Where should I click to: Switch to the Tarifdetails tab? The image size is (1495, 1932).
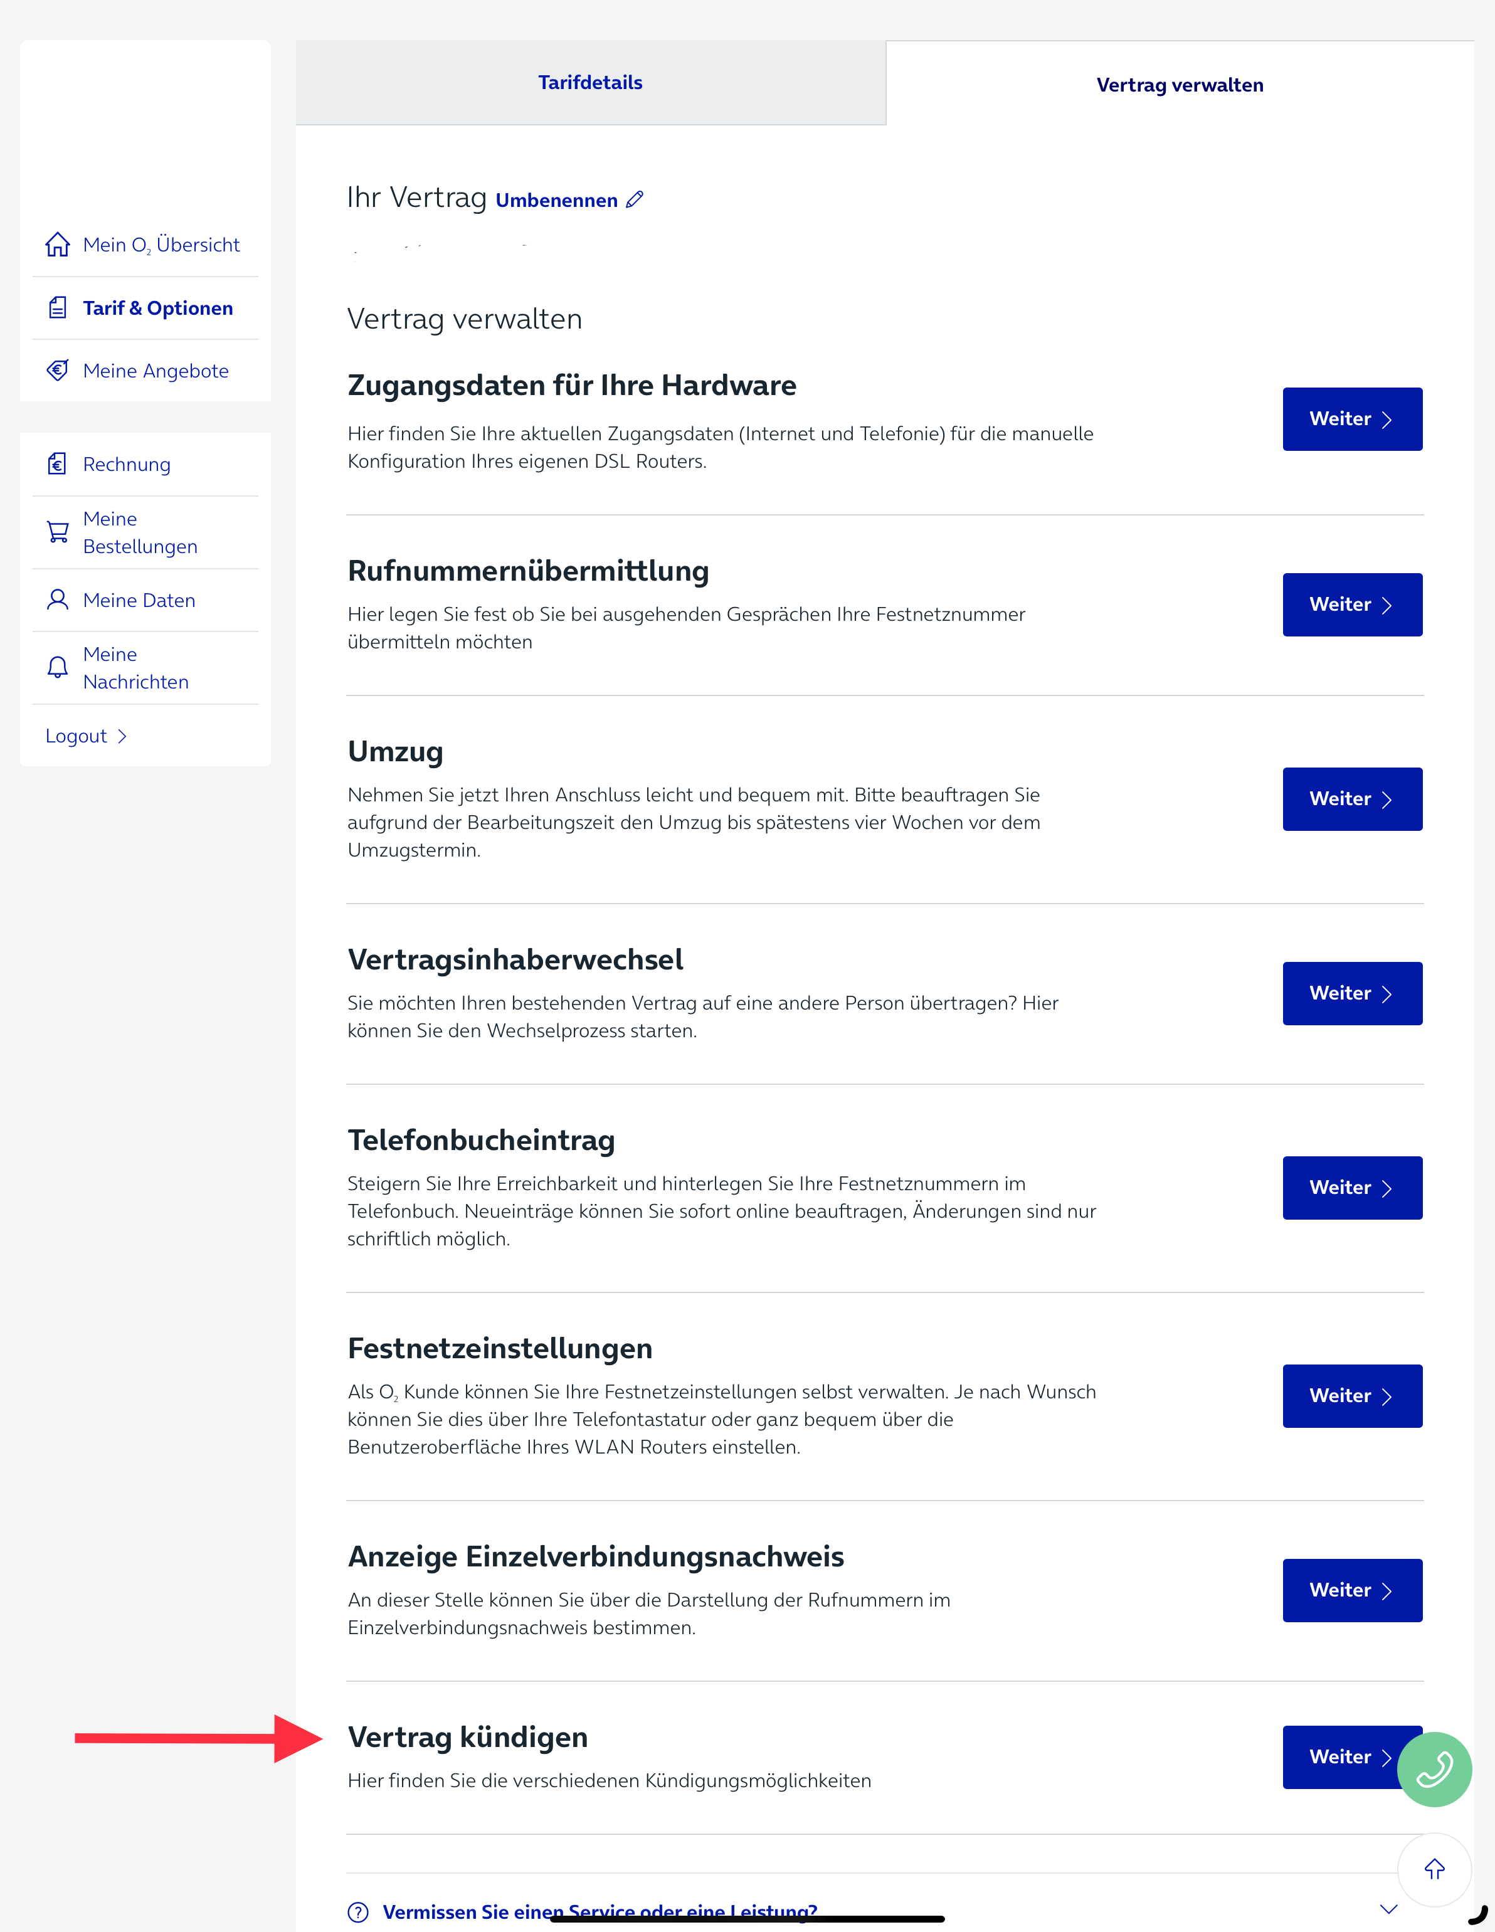click(x=591, y=82)
